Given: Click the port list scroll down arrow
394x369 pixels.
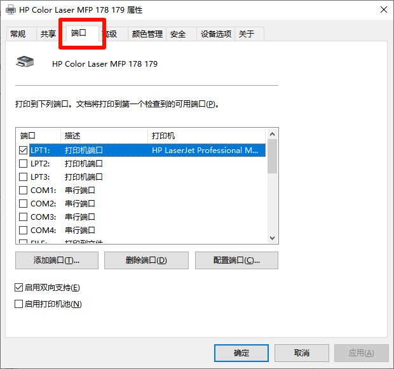Looking at the screenshot, I should coord(272,238).
